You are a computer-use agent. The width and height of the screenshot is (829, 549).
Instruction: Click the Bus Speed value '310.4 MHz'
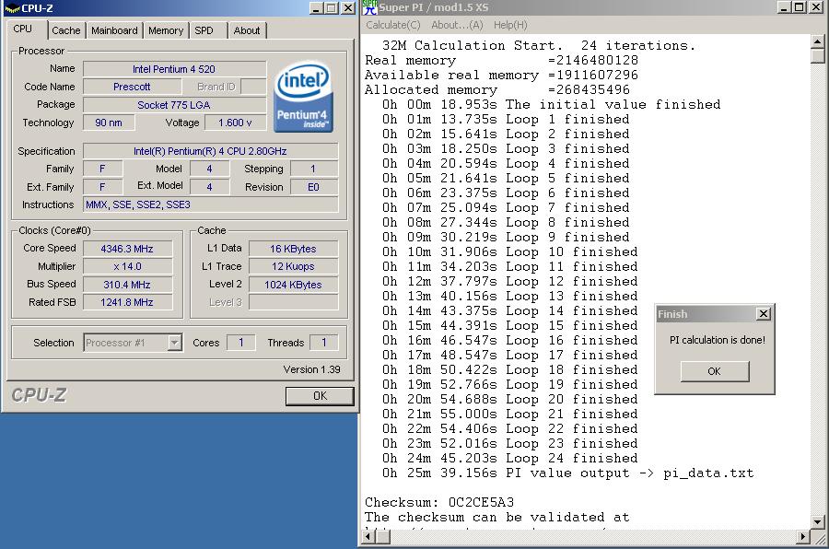pos(127,285)
